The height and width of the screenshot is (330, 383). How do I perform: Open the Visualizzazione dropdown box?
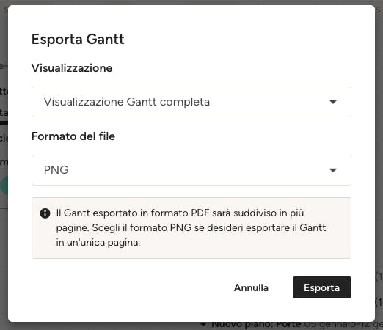pyautogui.click(x=191, y=102)
